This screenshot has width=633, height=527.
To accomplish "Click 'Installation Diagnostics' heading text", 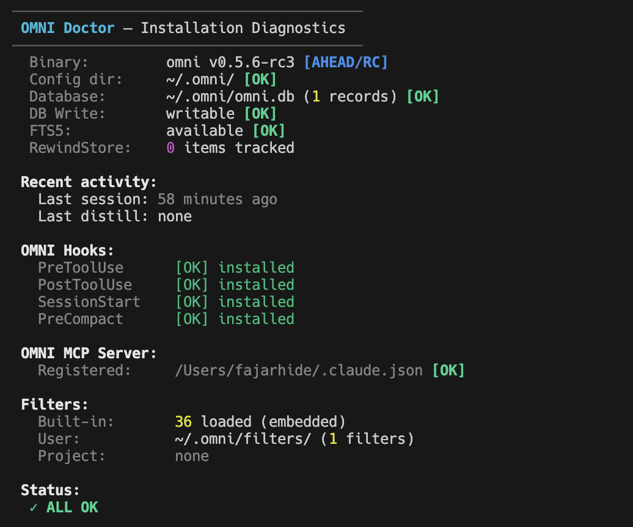I will (x=243, y=28).
